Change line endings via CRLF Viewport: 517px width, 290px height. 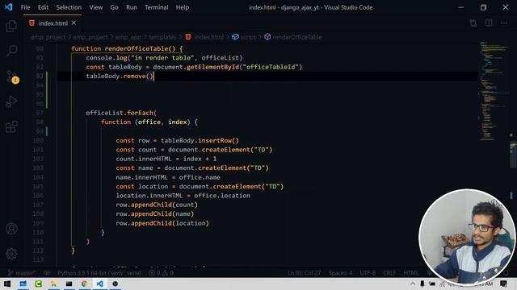(389, 273)
